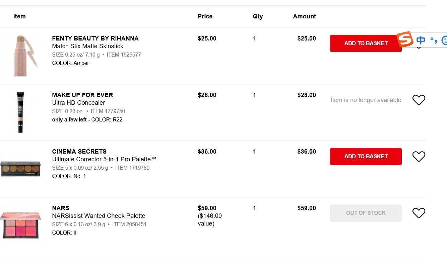Viewport: 447px width, 264px height.
Task: Favorite the Cinema Secrets Corrector Palette with heart
Action: click(419, 156)
